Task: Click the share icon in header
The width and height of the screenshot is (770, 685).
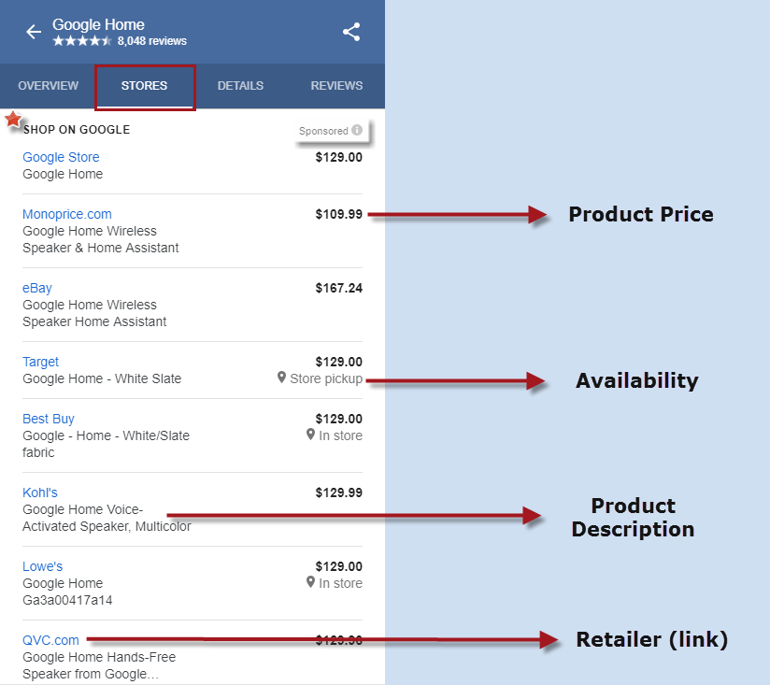Action: [351, 32]
